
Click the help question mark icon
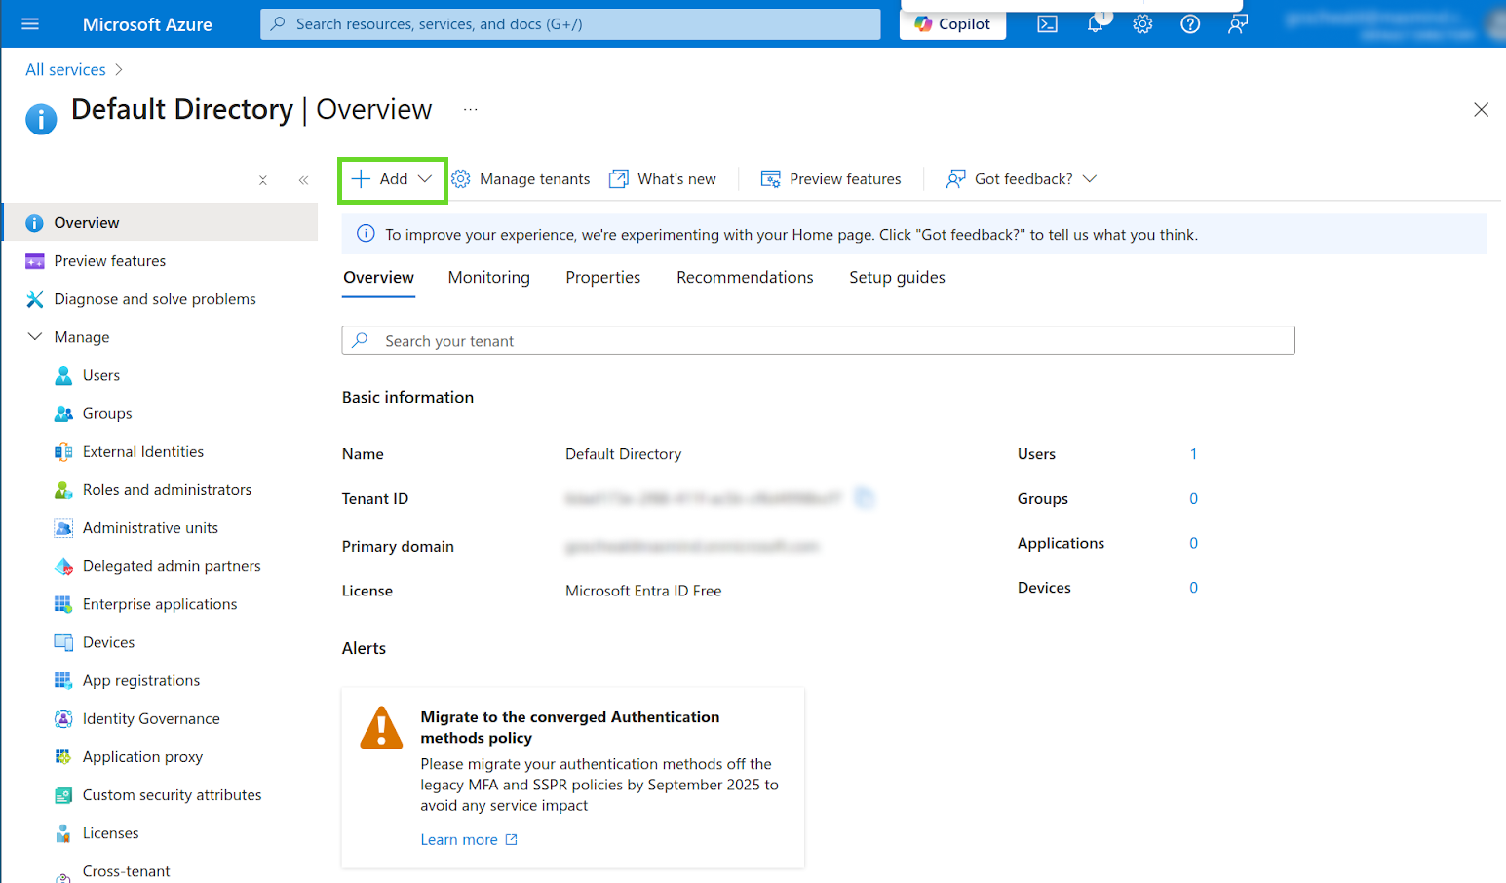(1190, 24)
